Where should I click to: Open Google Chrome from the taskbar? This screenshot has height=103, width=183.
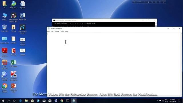[x=62, y=100]
